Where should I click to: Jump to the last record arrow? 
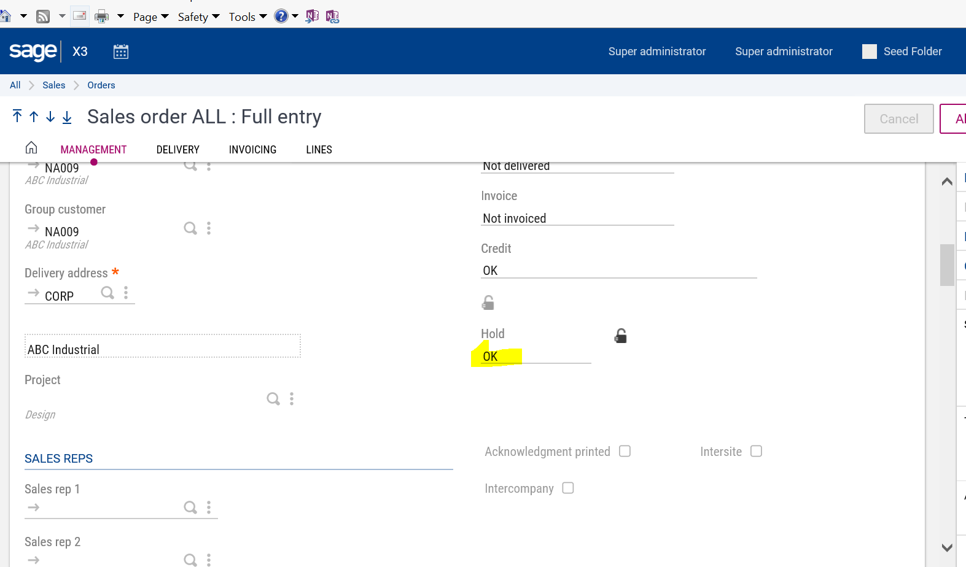[x=67, y=117]
